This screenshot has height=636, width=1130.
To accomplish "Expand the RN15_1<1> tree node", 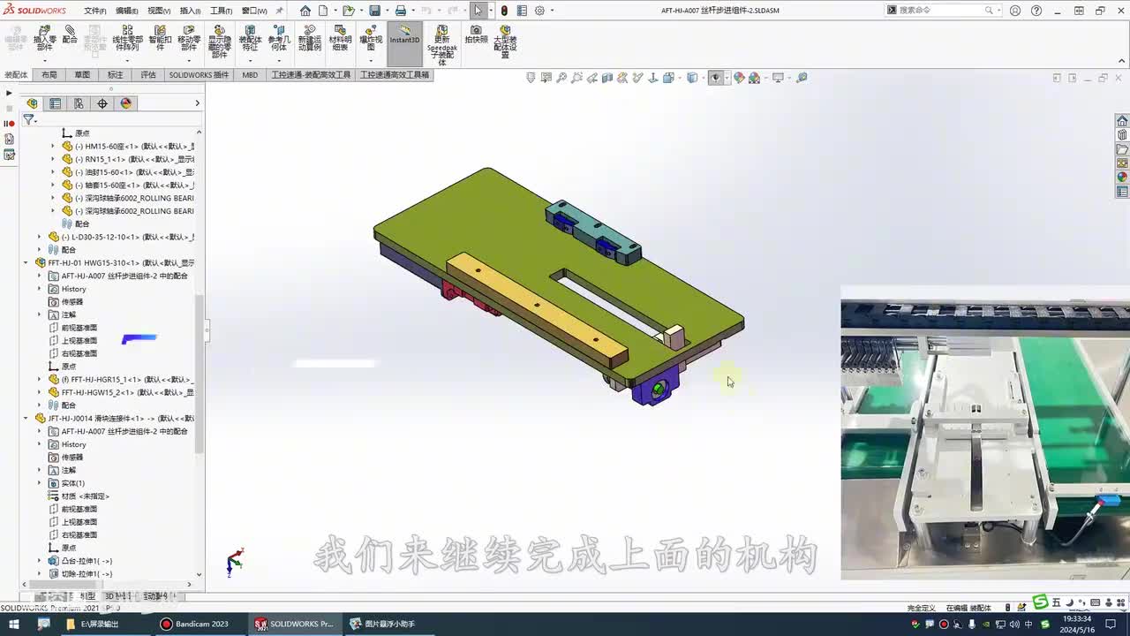I will point(52,159).
